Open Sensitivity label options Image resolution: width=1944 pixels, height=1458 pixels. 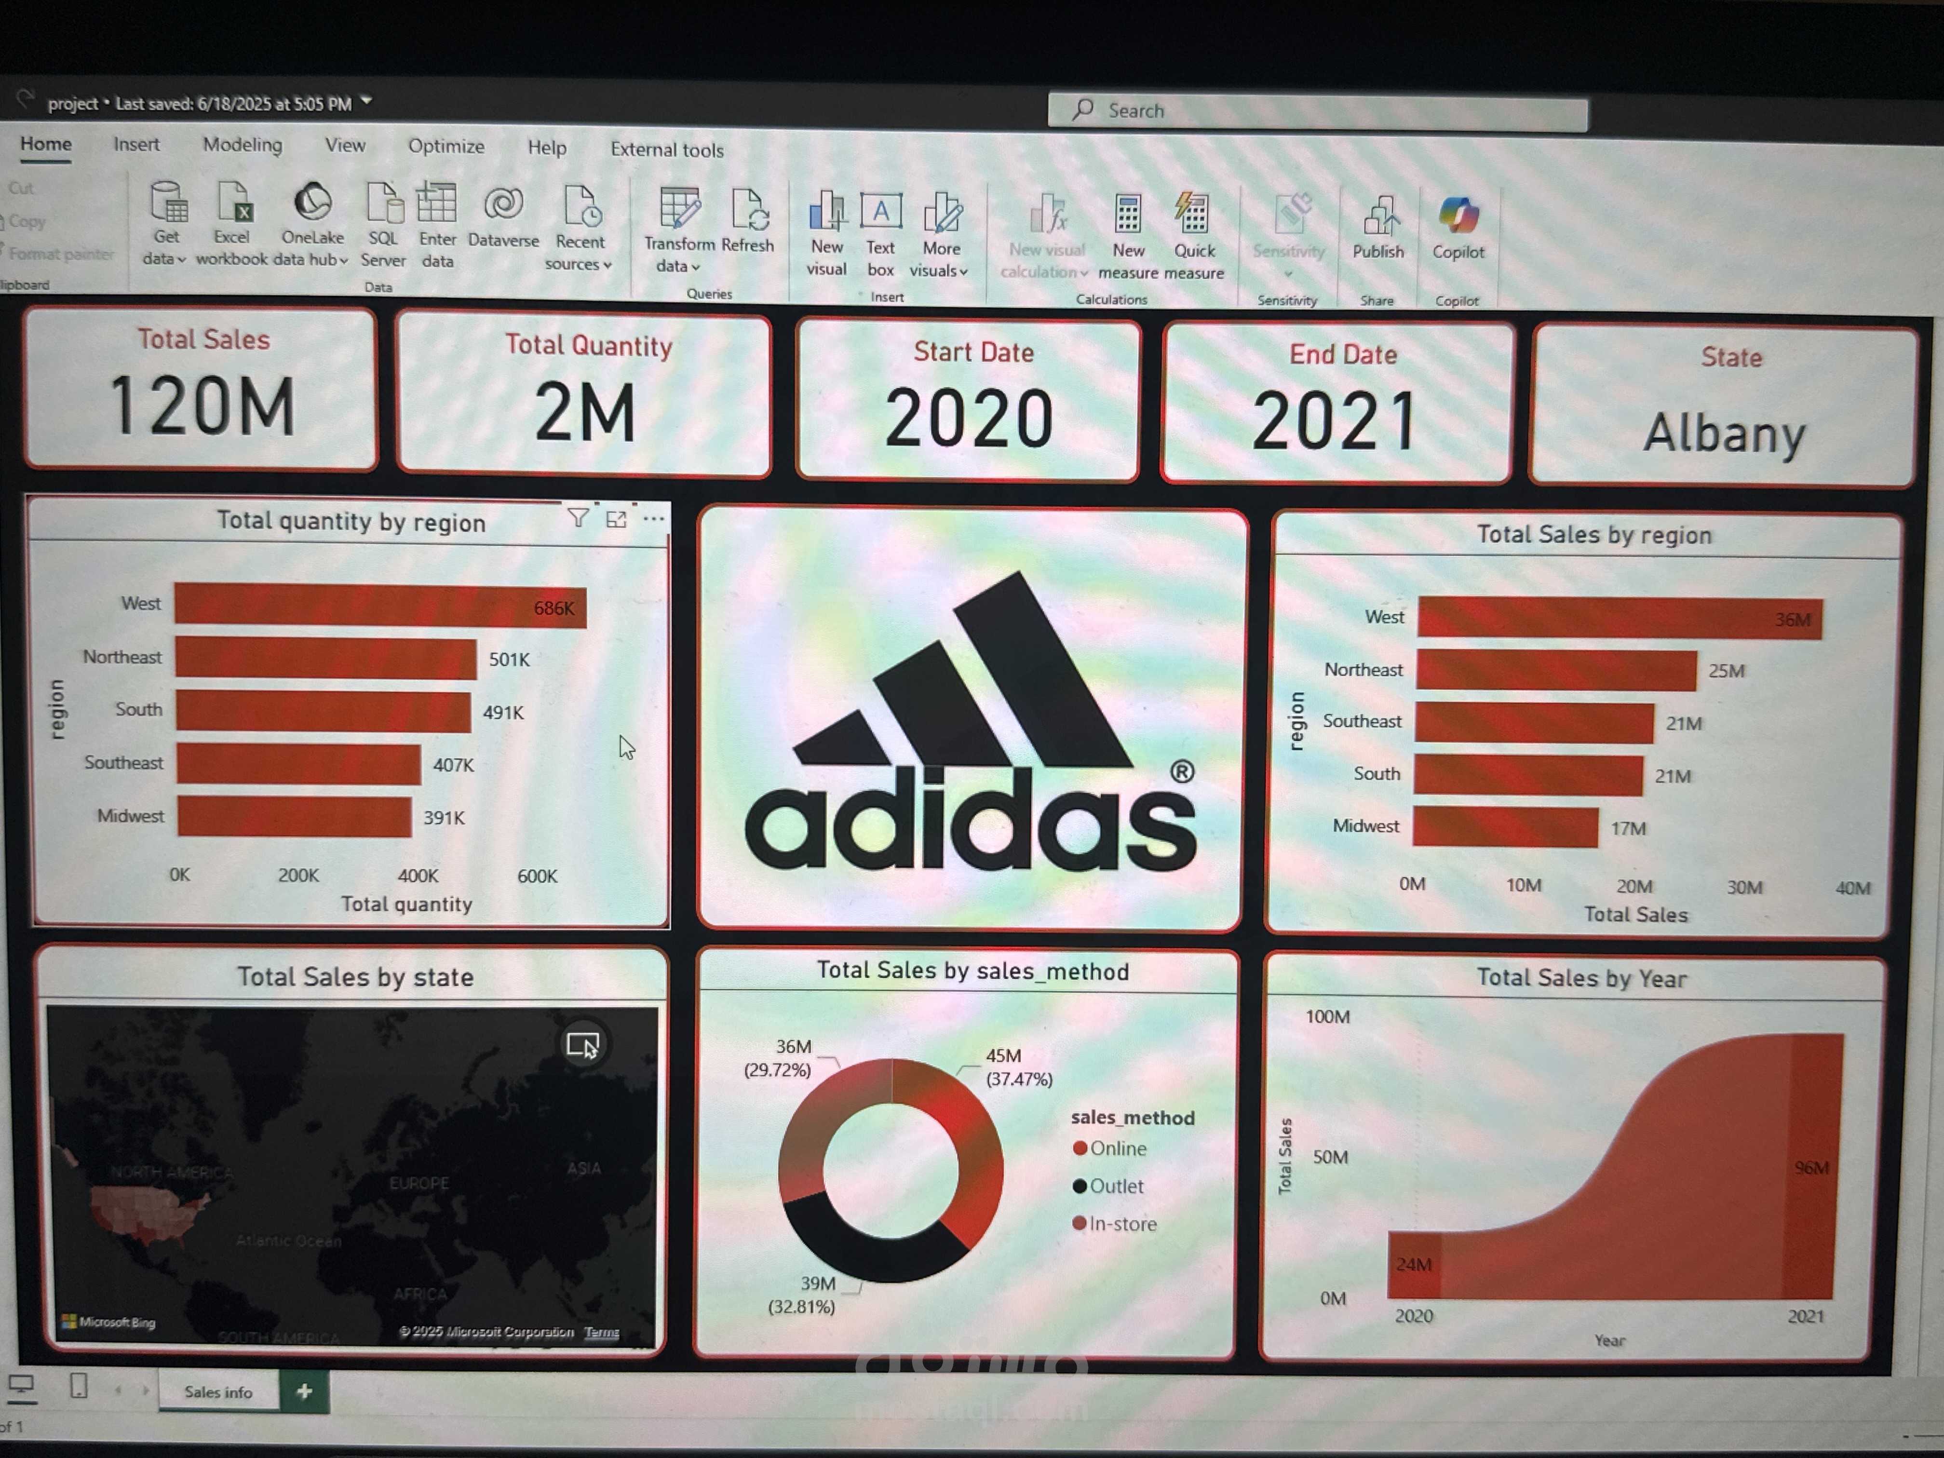1288,236
